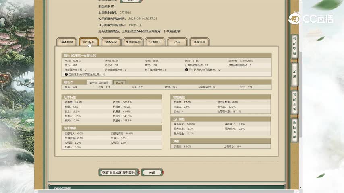This screenshot has width=344, height=193.
Task: Open the 法术修正 tab
Action: pyautogui.click(x=155, y=42)
